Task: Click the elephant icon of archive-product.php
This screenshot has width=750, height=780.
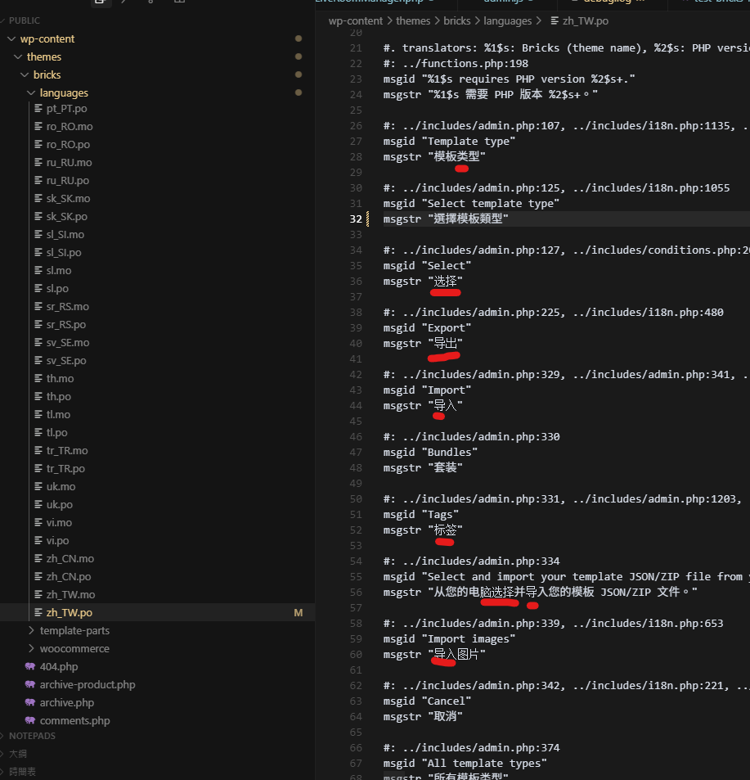Action: 30,685
